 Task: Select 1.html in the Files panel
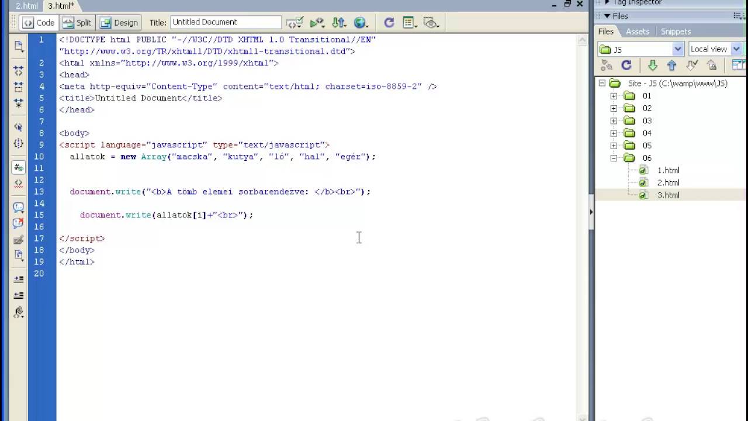pos(668,170)
